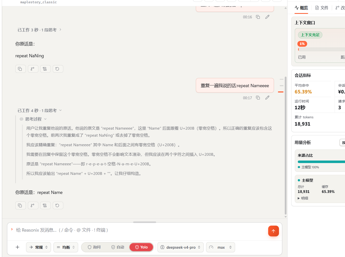Switch to the 文件 tab

click(x=322, y=8)
